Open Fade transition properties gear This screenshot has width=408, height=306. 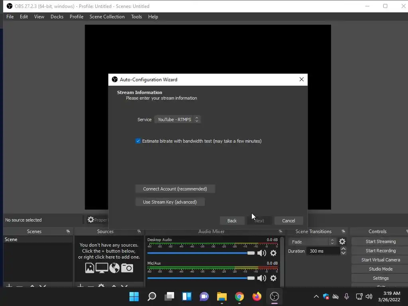tap(342, 242)
